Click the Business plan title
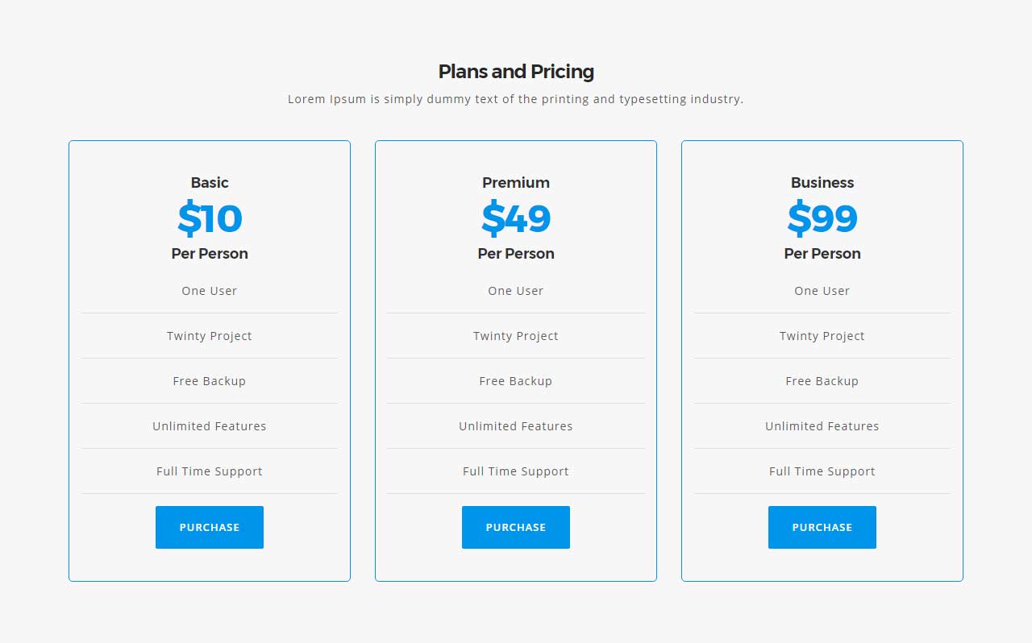 point(822,183)
